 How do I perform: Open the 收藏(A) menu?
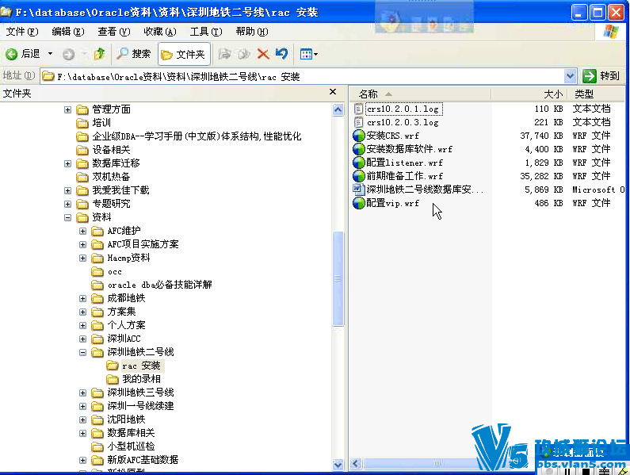(160, 32)
